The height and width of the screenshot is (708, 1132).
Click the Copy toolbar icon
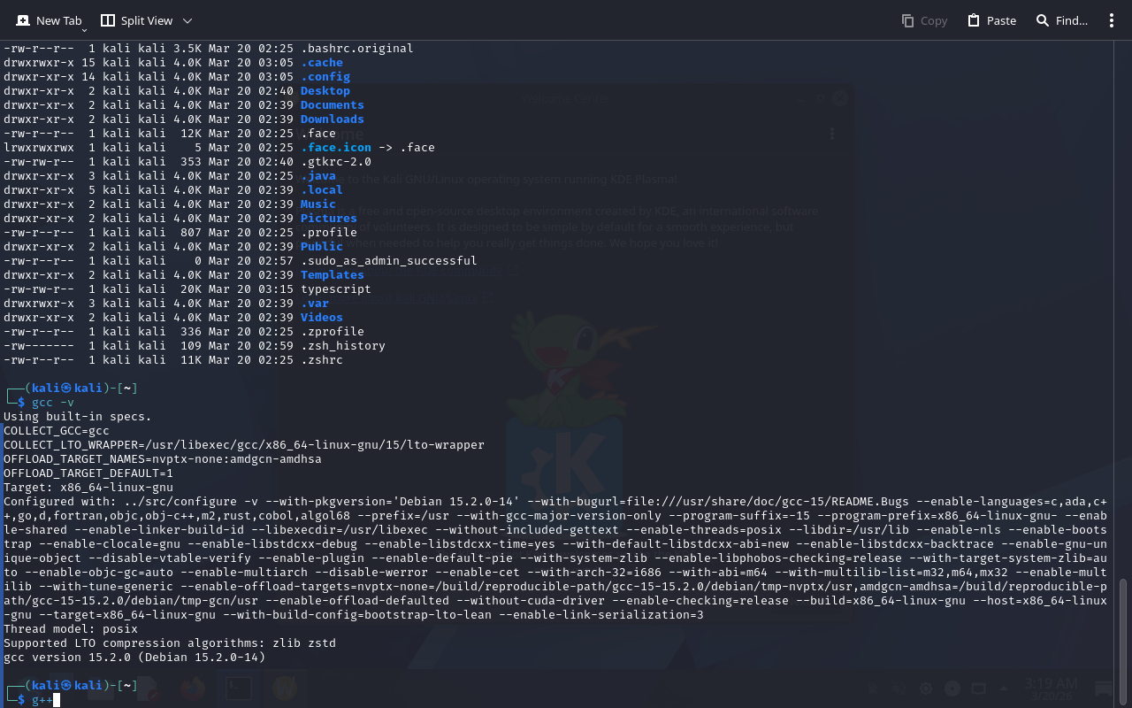pyautogui.click(x=924, y=20)
